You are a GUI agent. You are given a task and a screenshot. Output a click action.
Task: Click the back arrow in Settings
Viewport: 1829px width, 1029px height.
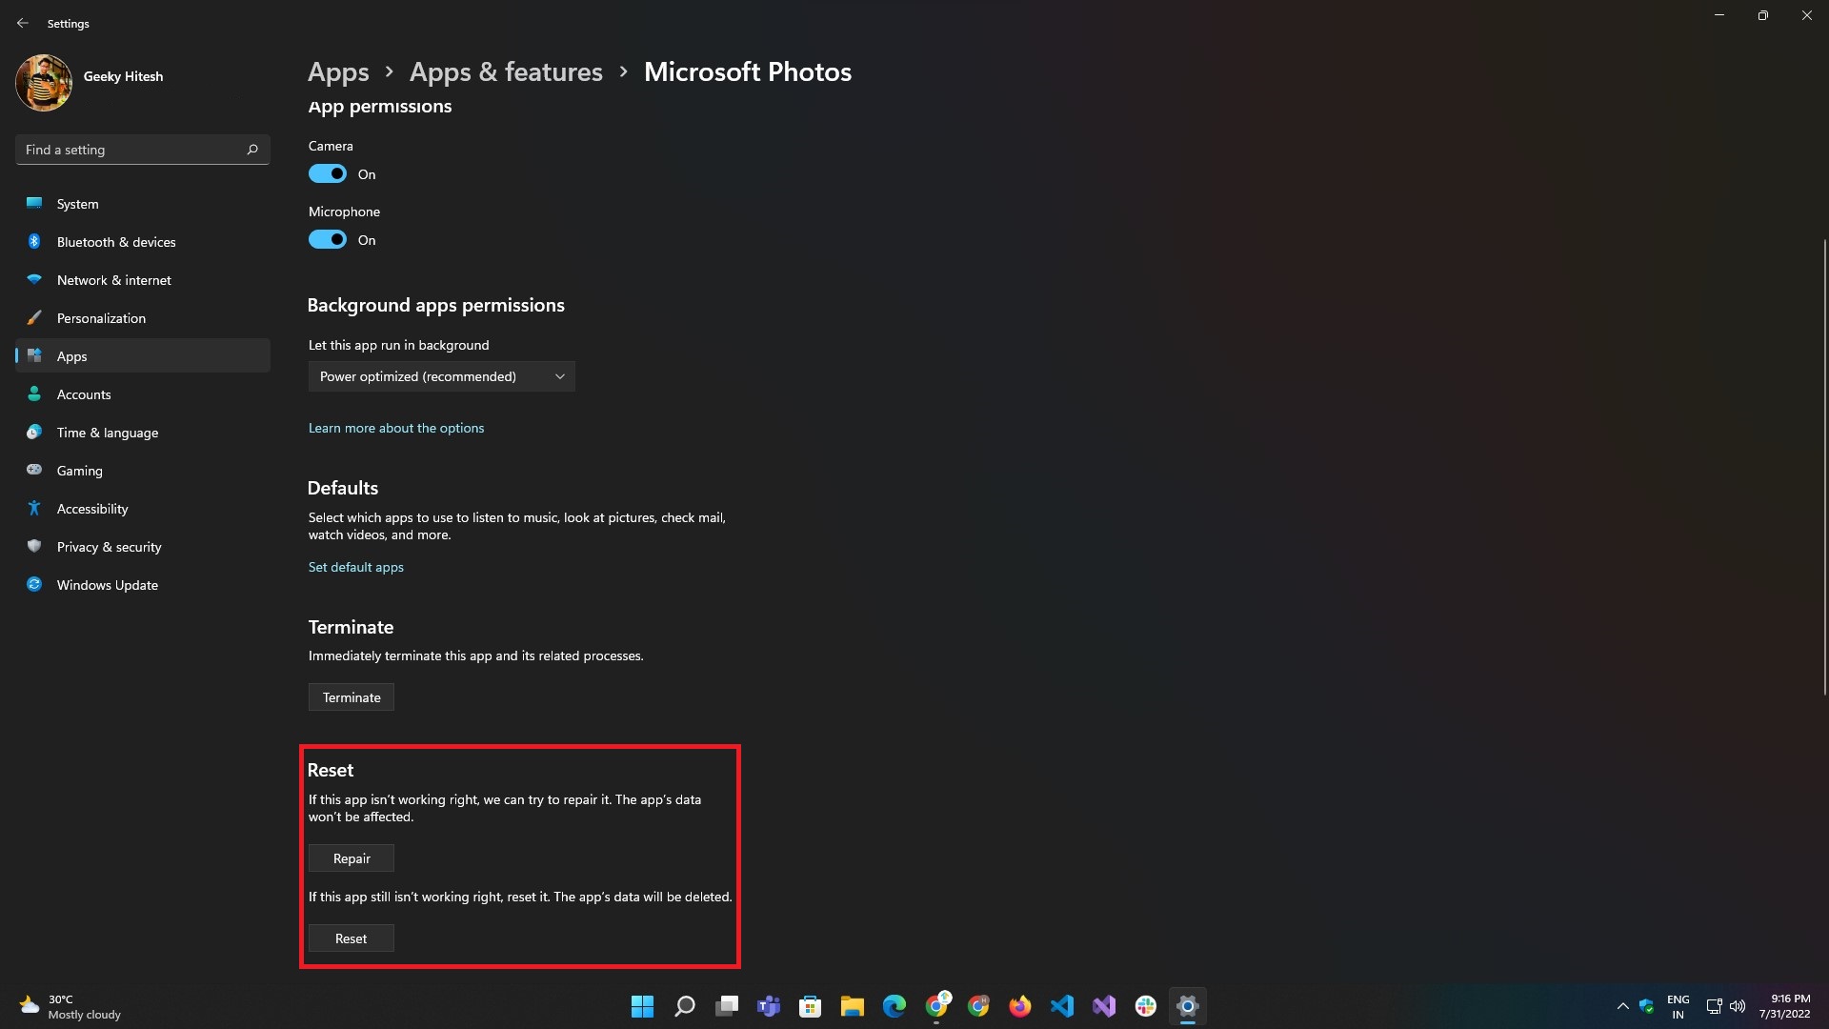(x=23, y=23)
